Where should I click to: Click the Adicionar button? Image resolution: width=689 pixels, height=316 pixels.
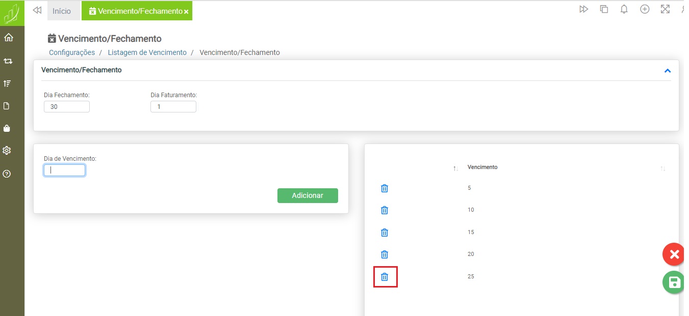tap(308, 196)
